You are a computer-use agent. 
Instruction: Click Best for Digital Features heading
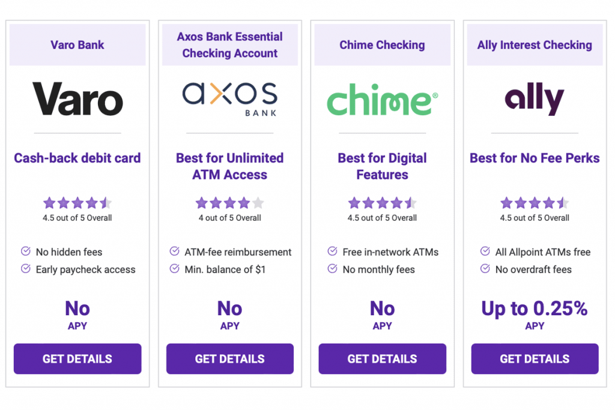(382, 166)
